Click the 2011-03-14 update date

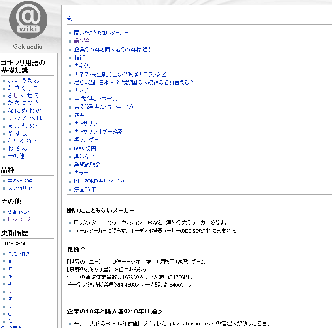pyautogui.click(x=13, y=243)
